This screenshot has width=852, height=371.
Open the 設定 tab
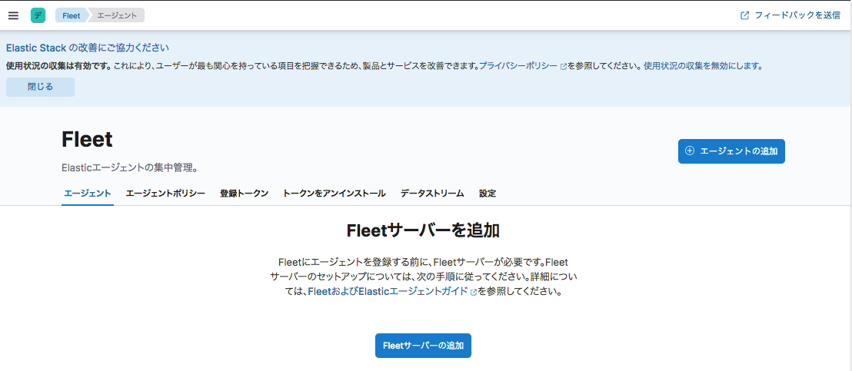[488, 194]
